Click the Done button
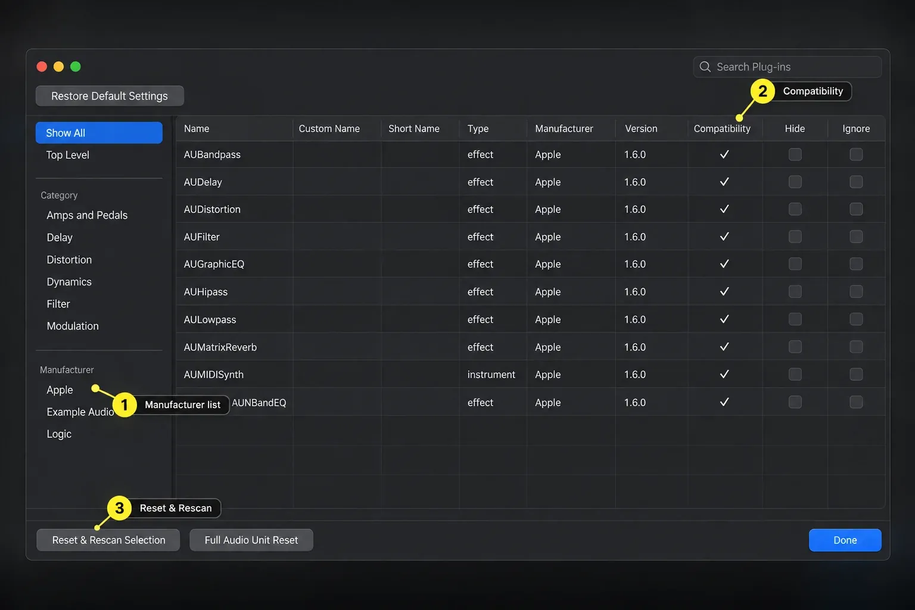 click(845, 540)
